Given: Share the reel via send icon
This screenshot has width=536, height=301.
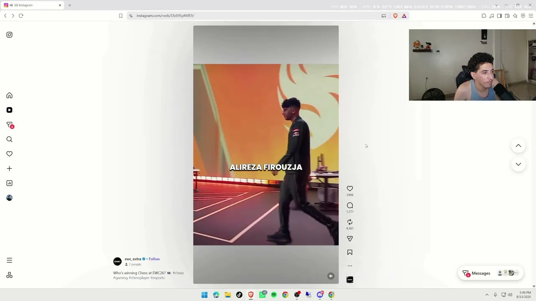Looking at the screenshot, I should point(350,239).
